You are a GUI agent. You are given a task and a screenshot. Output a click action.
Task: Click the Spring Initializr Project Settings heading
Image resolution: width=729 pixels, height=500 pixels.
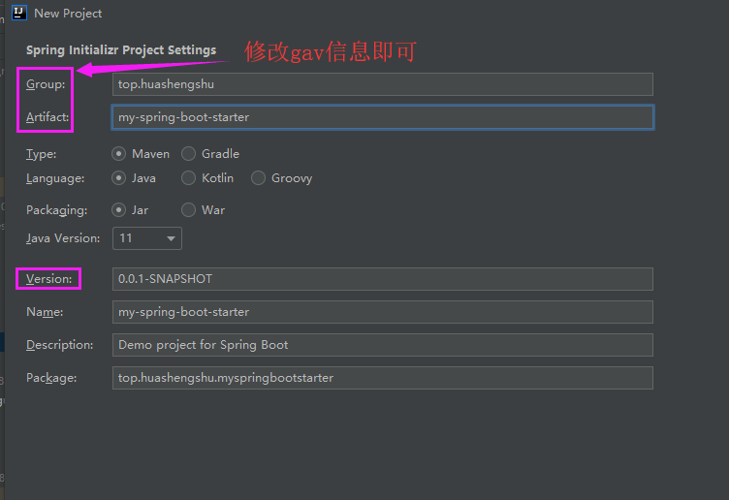pyautogui.click(x=121, y=50)
